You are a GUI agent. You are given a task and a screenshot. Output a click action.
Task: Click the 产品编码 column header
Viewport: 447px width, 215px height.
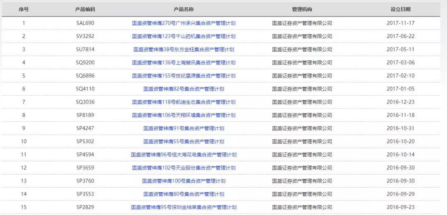pyautogui.click(x=85, y=9)
